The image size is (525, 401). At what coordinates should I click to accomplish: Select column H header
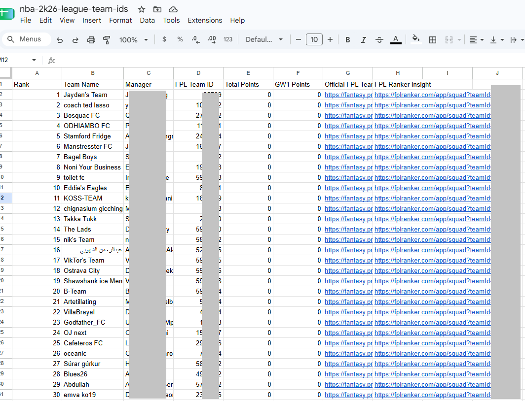398,73
